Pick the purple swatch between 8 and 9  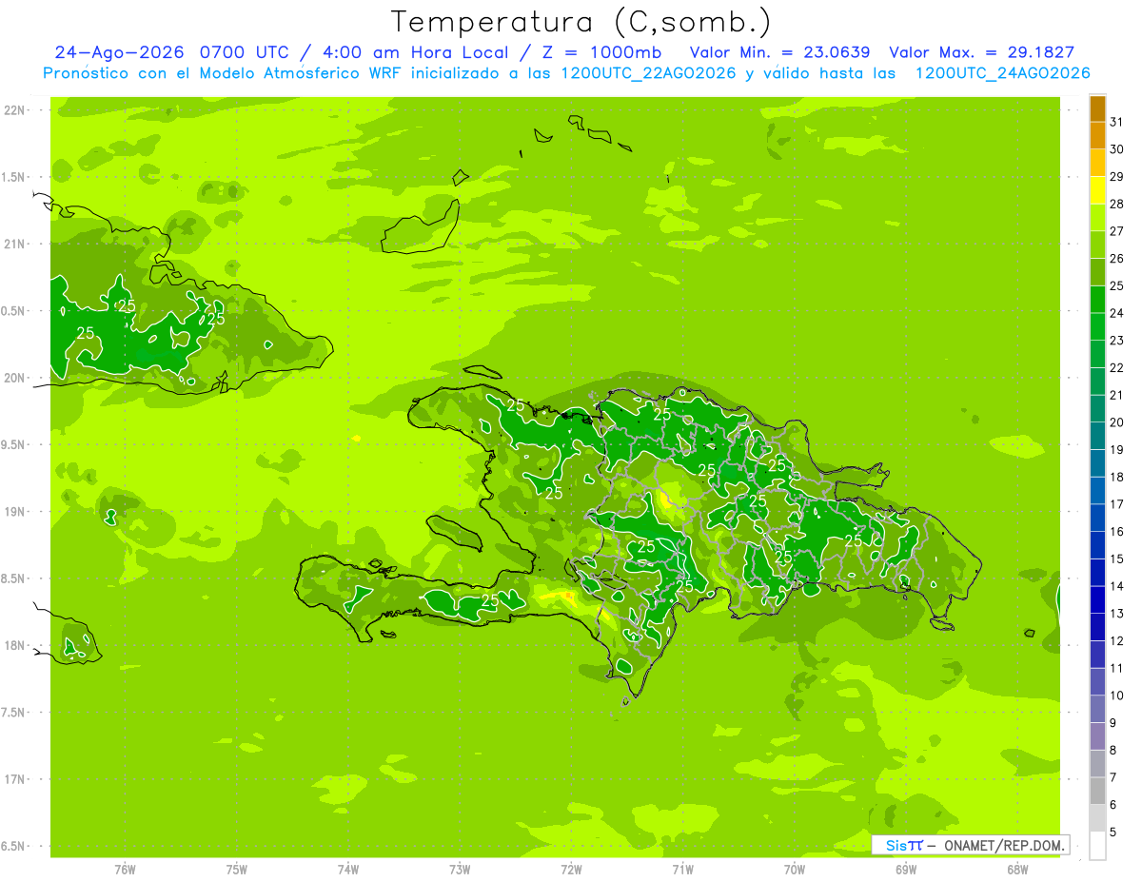[x=1098, y=736]
